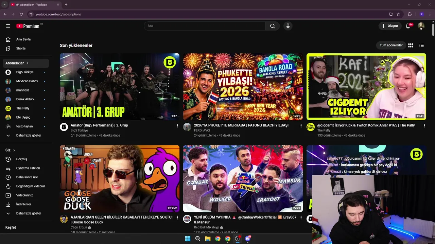Bookmark this page with star icon
This screenshot has height=244, width=435.
(398, 14)
